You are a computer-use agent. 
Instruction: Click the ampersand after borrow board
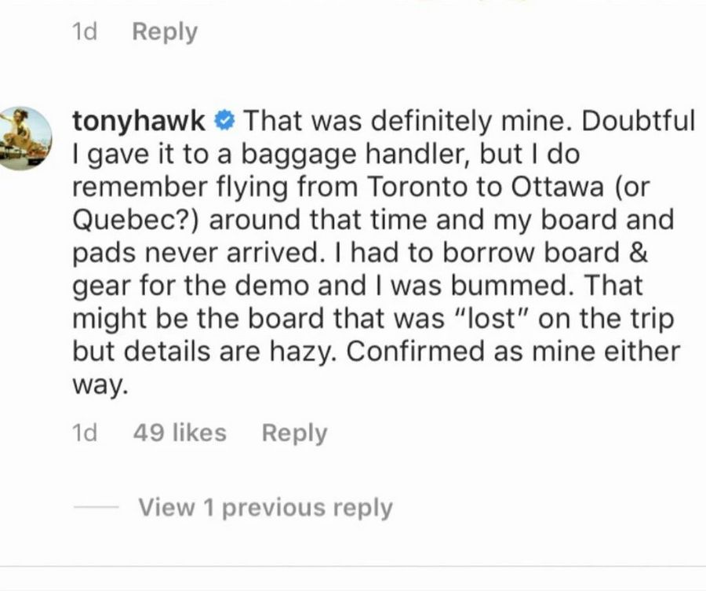(639, 253)
